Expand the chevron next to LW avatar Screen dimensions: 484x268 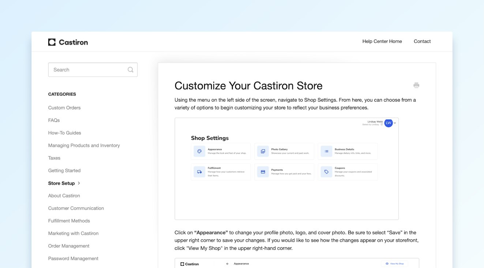tap(395, 123)
